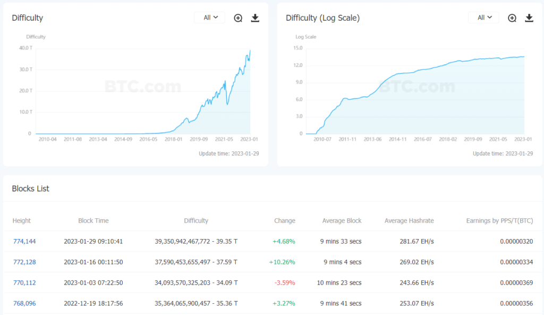The image size is (544, 315).
Task: Download the Difficulty Log Scale chart
Action: point(529,18)
